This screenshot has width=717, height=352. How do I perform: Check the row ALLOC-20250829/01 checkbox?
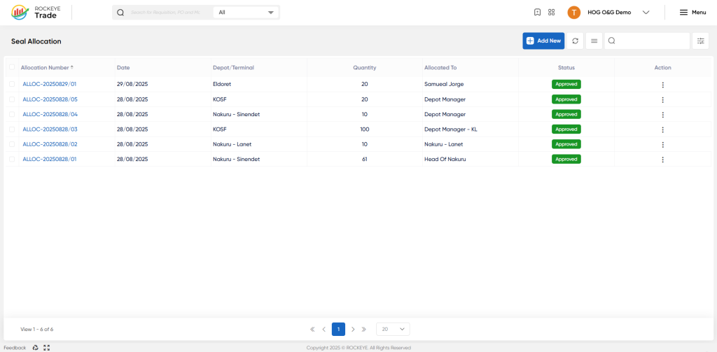tap(12, 84)
